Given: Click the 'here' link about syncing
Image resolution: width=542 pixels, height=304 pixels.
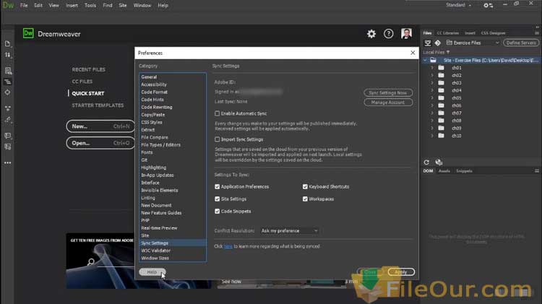Looking at the screenshot, I should [228, 246].
